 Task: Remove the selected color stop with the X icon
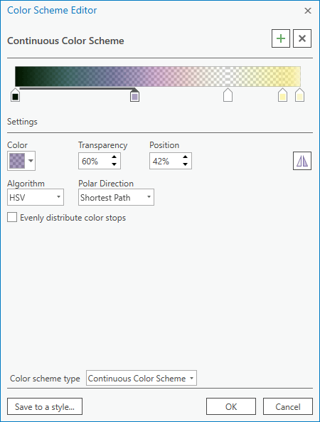[x=302, y=38]
